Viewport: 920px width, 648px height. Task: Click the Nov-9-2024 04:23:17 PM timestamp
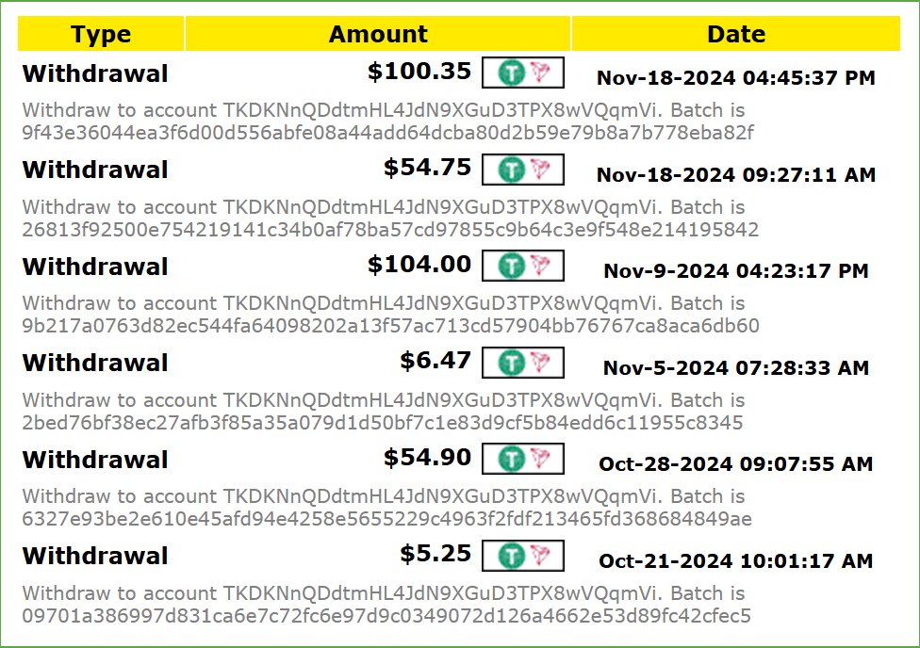pyautogui.click(x=736, y=271)
